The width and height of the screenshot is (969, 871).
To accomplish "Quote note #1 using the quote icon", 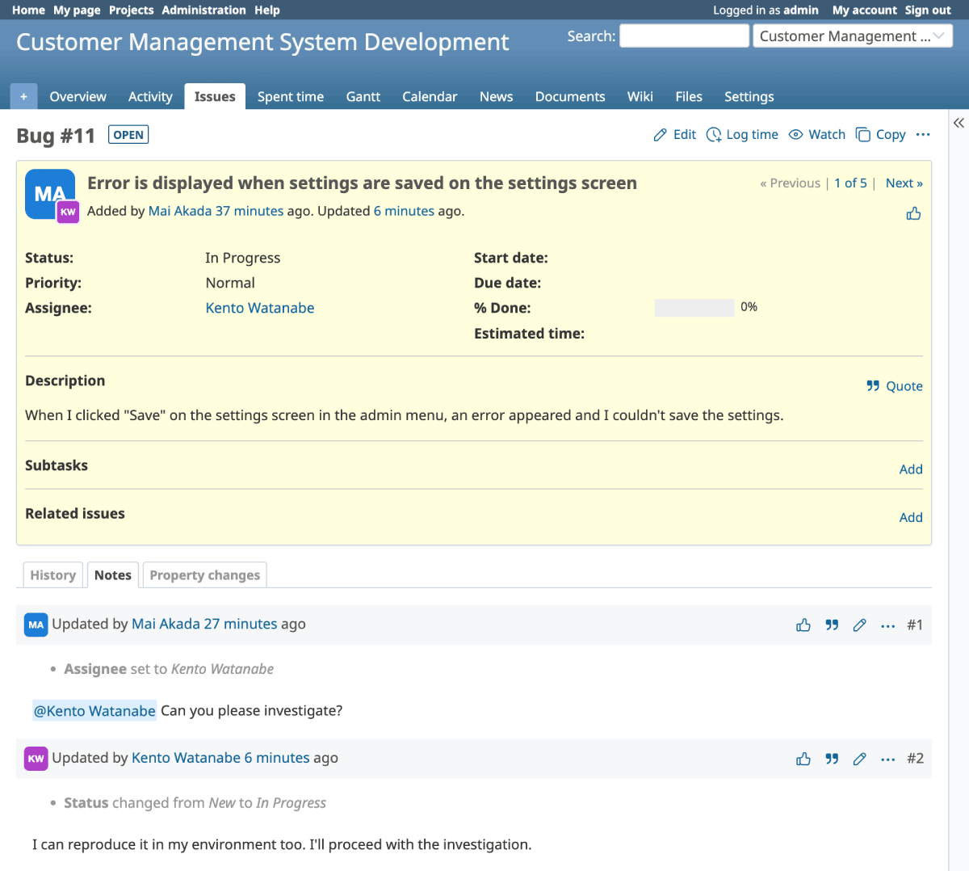I will pos(832,625).
